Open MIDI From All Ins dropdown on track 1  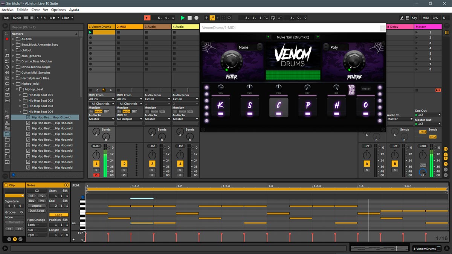tap(101, 99)
